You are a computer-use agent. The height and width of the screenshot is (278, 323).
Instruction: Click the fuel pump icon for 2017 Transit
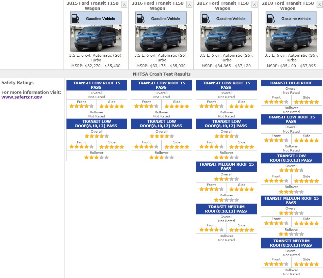pyautogui.click(x=206, y=19)
